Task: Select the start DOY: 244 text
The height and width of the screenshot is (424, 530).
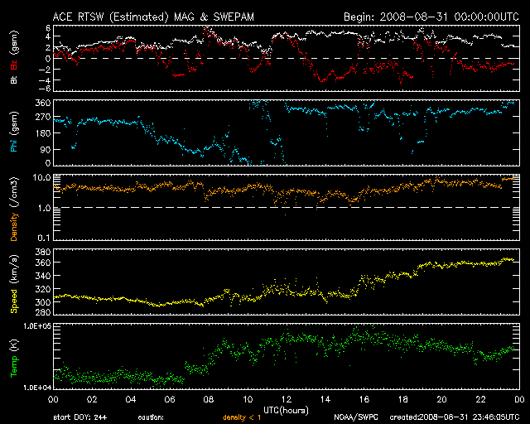Action: pos(80,417)
